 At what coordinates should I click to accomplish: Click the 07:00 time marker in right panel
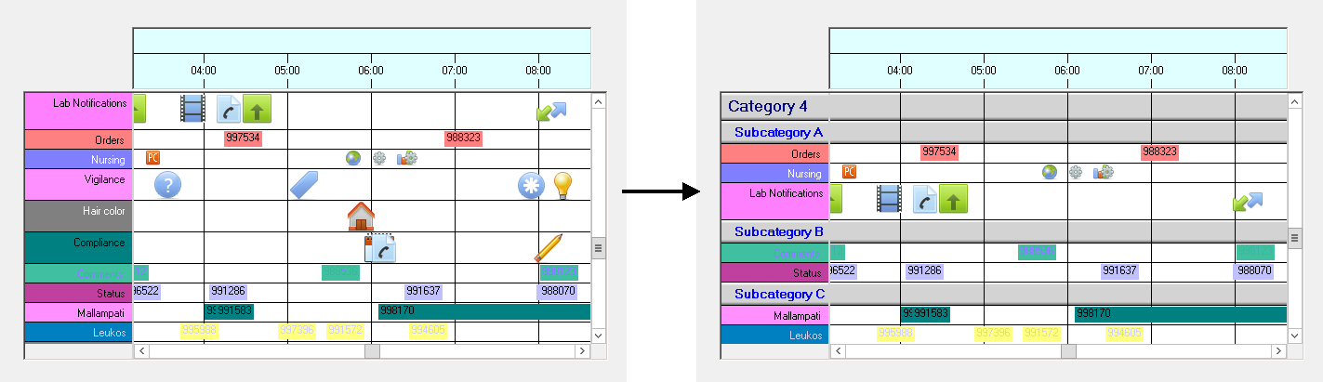pyautogui.click(x=1151, y=70)
